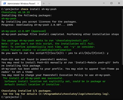Select the Administrator: Windows PowerShell tab
The width and height of the screenshot is (123, 100).
pyautogui.click(x=21, y=3)
